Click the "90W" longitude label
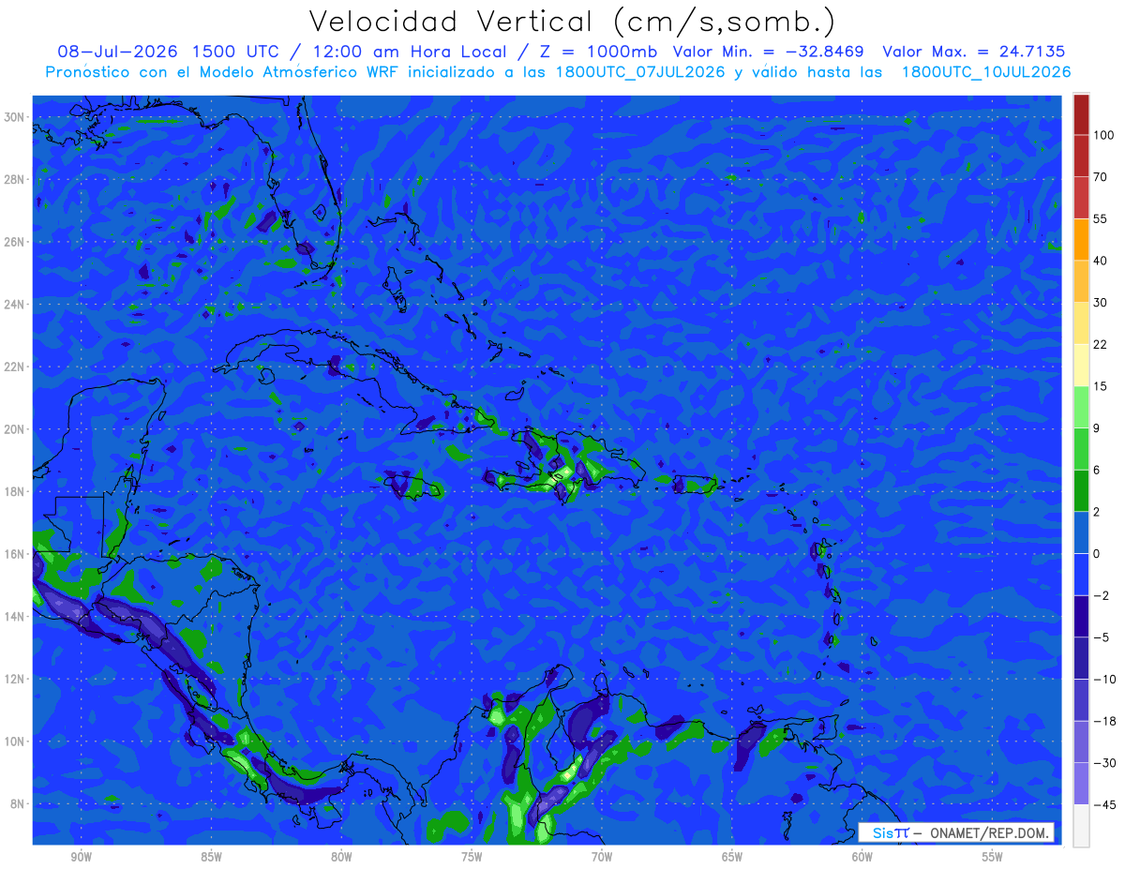This screenshot has height=869, width=1125. (81, 857)
